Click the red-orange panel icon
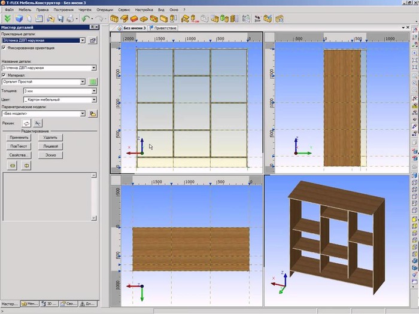The image size is (419, 314). click(134, 19)
